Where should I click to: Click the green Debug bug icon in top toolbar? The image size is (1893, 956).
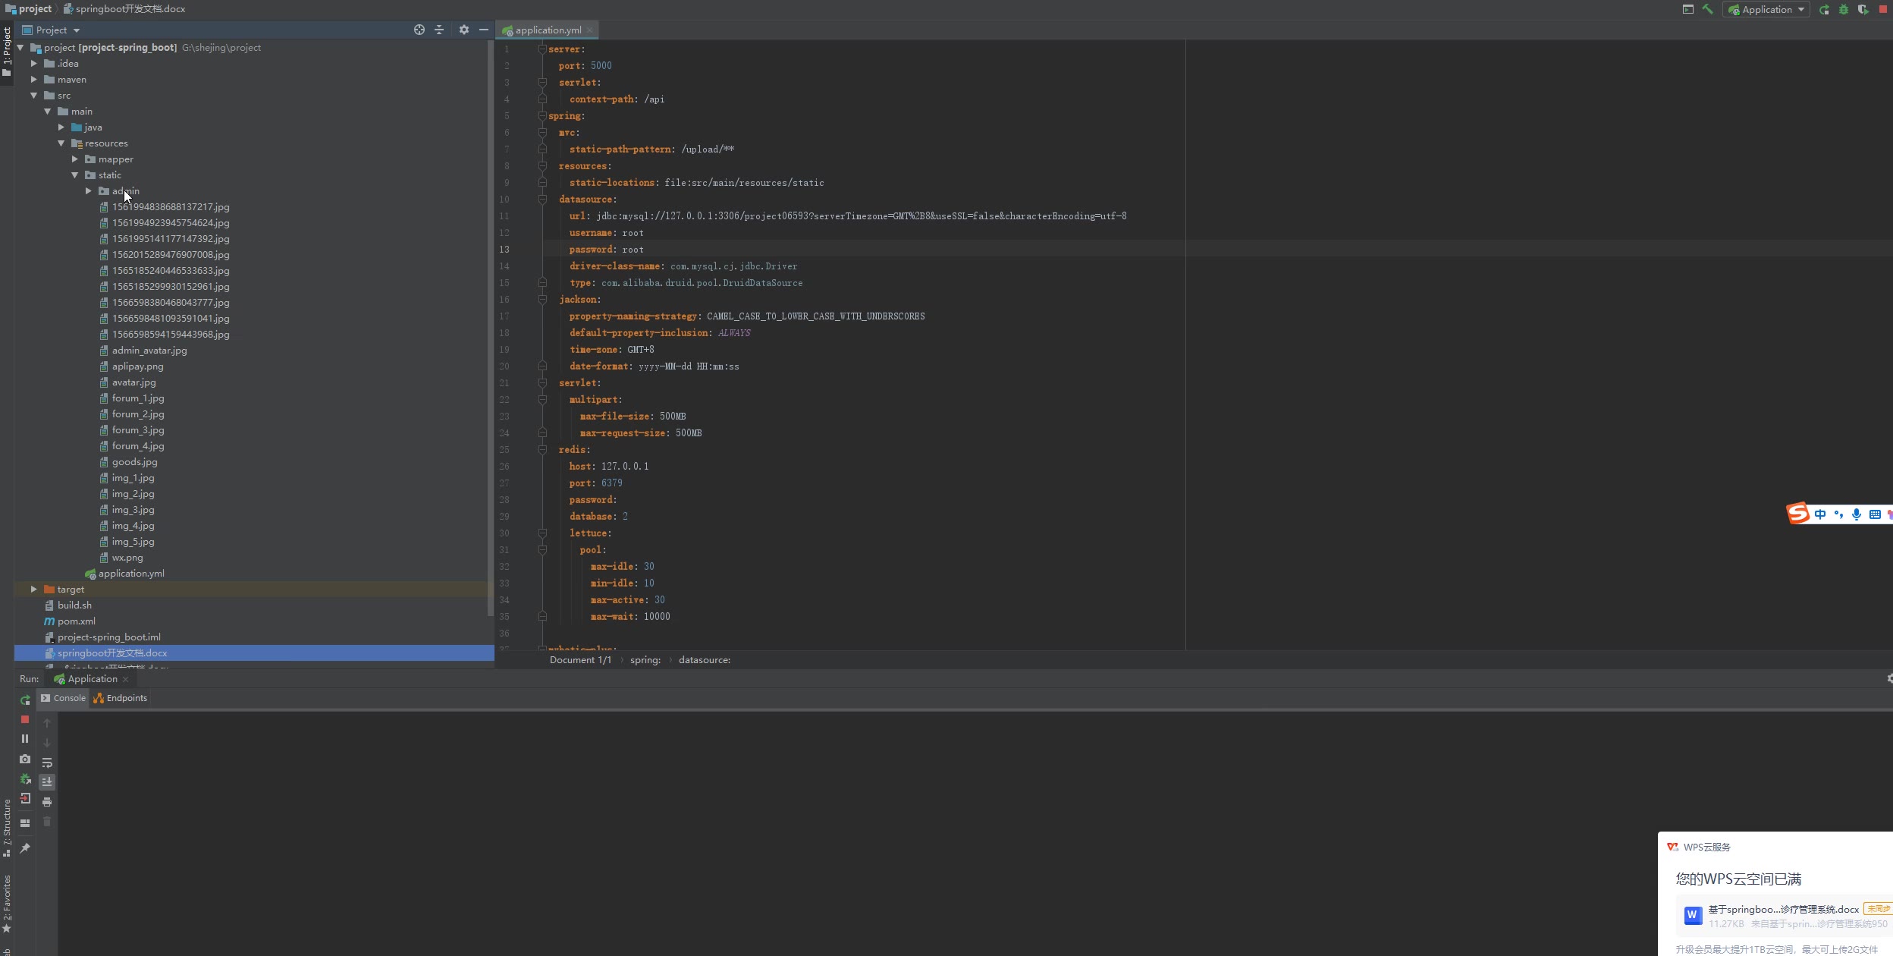(x=1844, y=9)
